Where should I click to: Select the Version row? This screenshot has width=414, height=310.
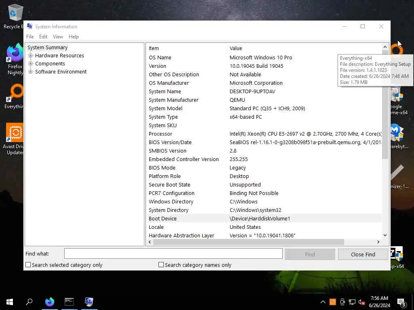264,66
